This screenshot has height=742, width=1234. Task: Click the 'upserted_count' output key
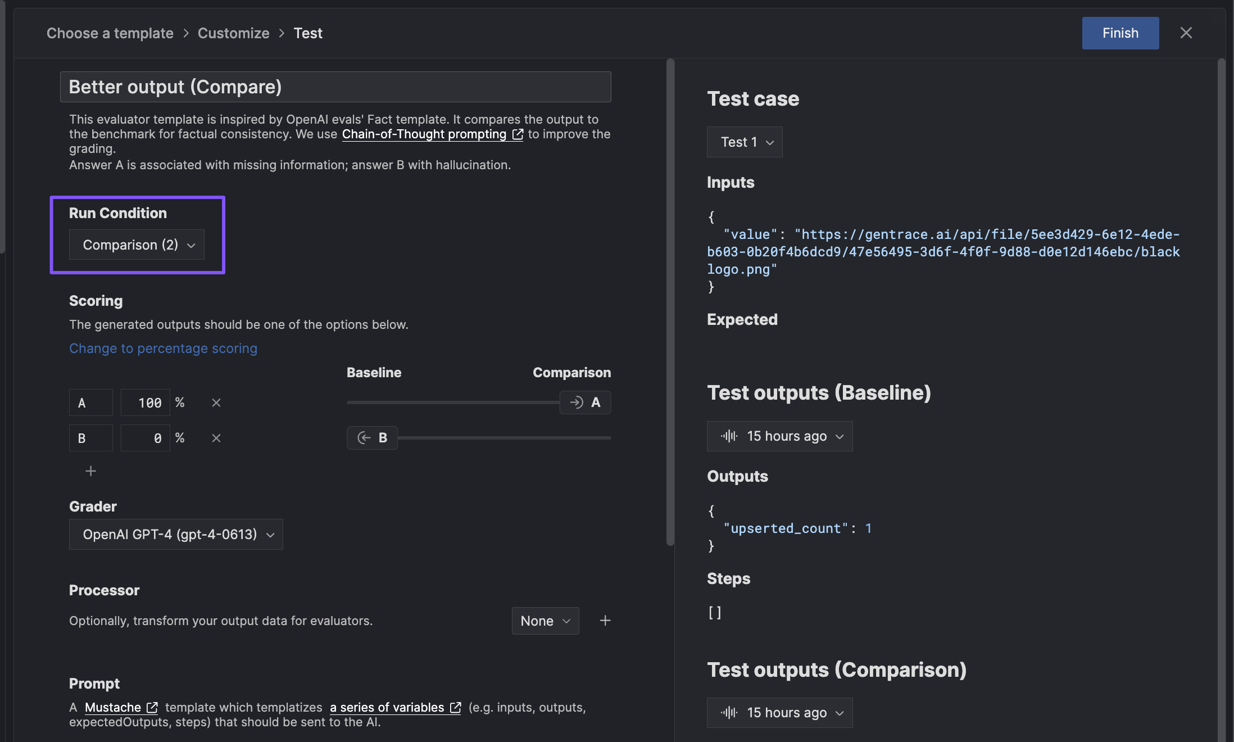pos(786,528)
